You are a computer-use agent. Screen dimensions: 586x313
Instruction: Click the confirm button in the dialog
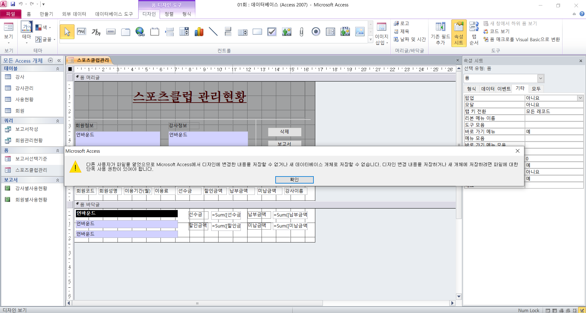(x=294, y=180)
